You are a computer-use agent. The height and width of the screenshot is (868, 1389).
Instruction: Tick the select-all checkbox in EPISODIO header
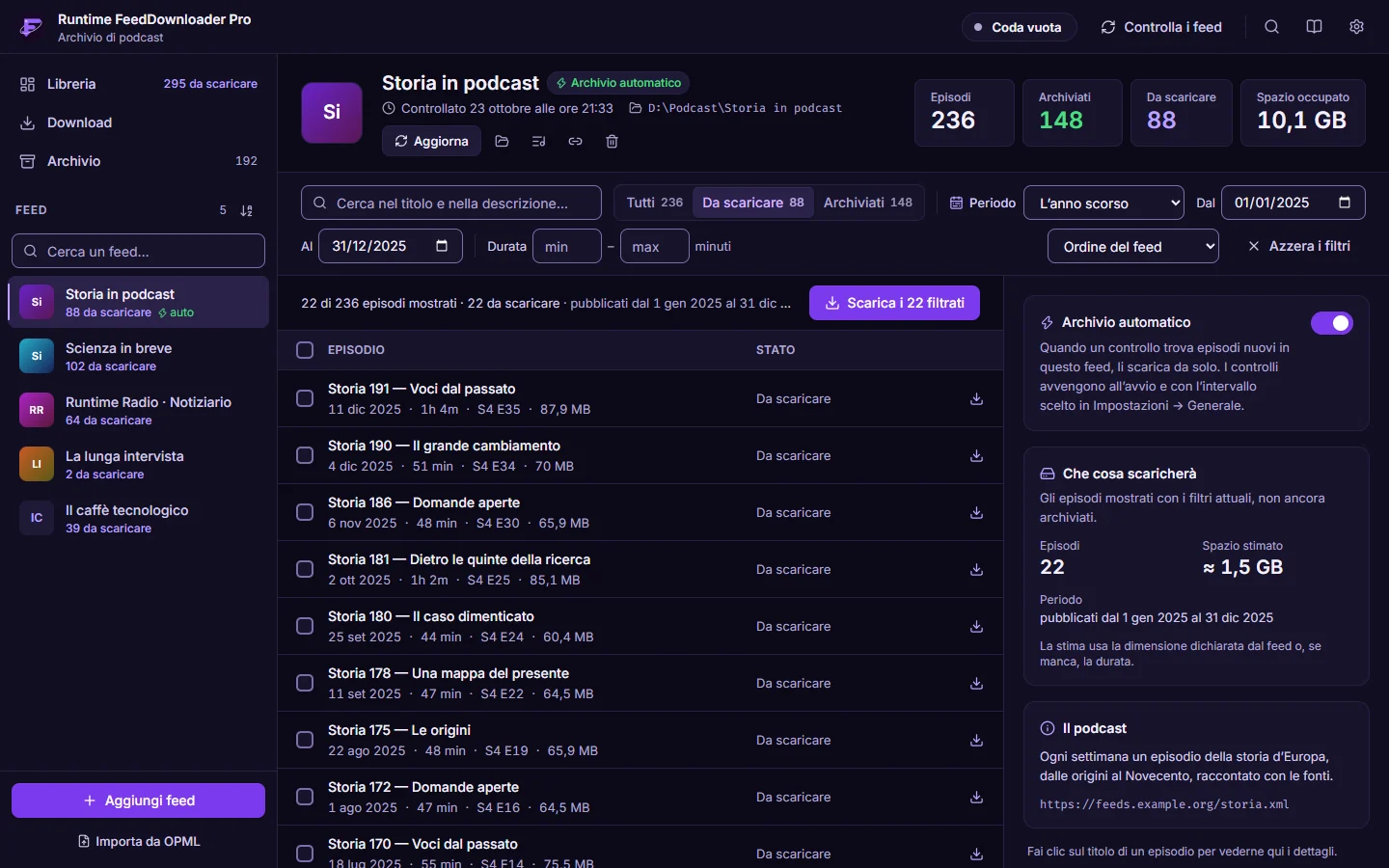tap(305, 350)
